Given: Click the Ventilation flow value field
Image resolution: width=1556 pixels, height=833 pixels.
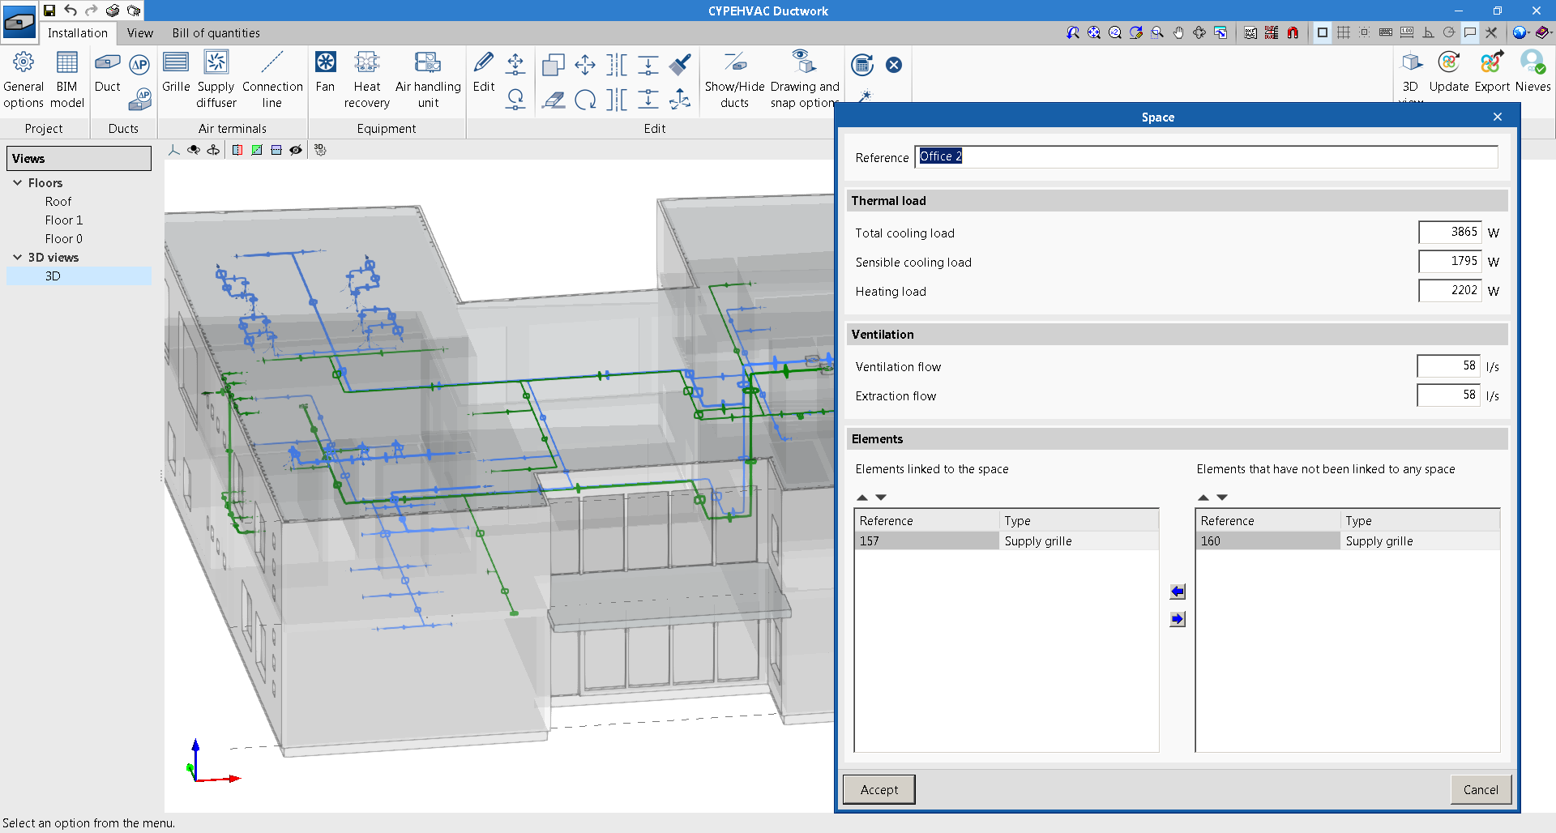Looking at the screenshot, I should point(1449,365).
